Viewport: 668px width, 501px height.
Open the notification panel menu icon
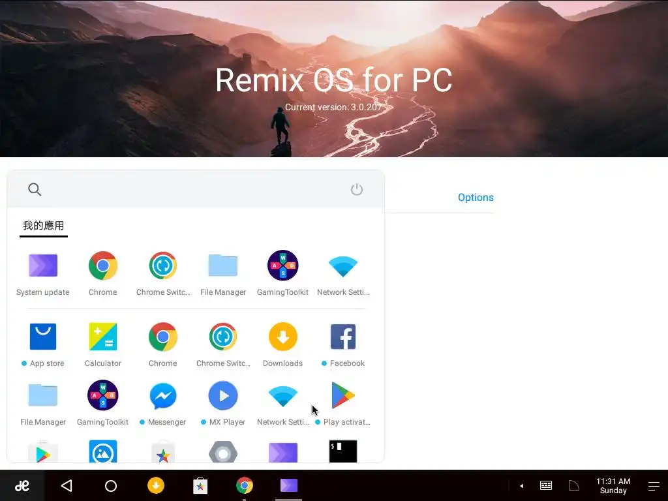click(654, 486)
